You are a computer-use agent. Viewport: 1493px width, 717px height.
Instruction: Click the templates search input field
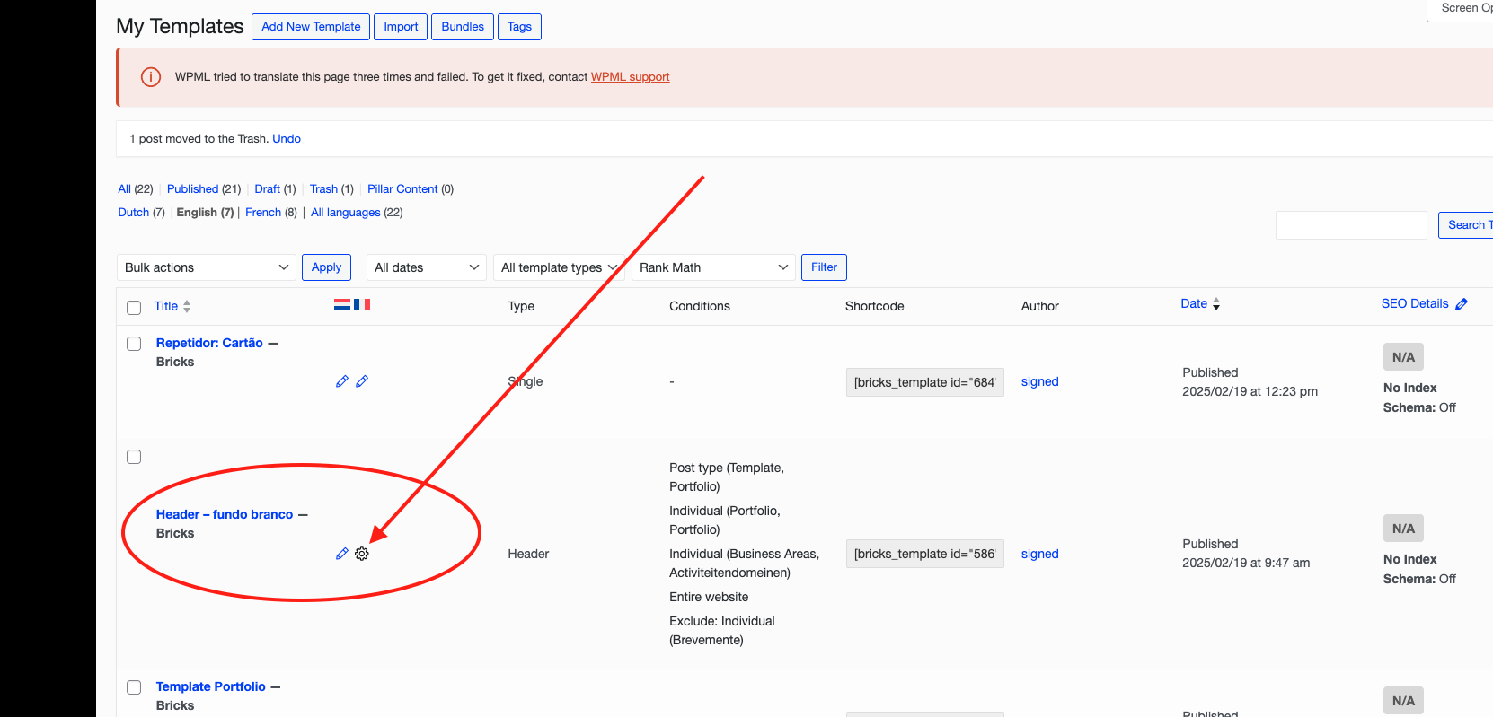[x=1350, y=225]
